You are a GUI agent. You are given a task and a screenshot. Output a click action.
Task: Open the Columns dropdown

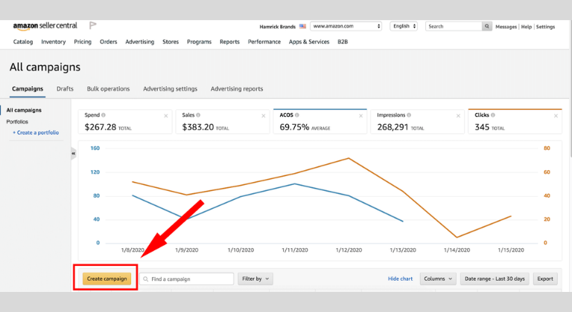pos(437,279)
